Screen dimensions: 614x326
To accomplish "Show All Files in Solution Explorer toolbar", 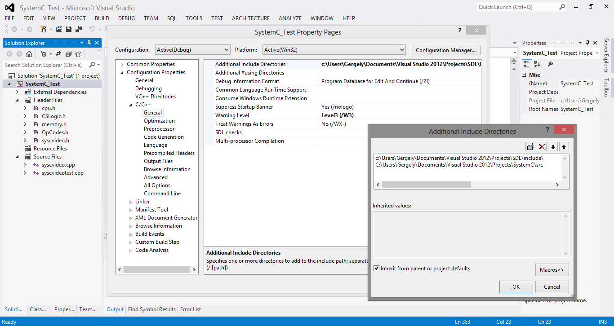I will tap(78, 54).
